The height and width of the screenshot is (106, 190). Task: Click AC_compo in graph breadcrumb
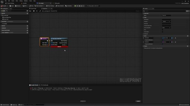(x=45, y=11)
